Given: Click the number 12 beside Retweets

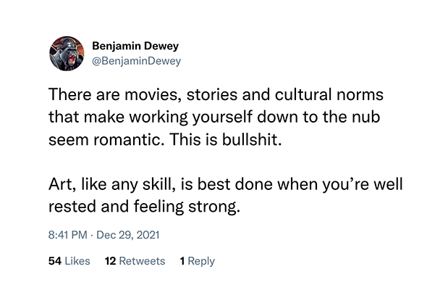Looking at the screenshot, I should click(x=111, y=261).
